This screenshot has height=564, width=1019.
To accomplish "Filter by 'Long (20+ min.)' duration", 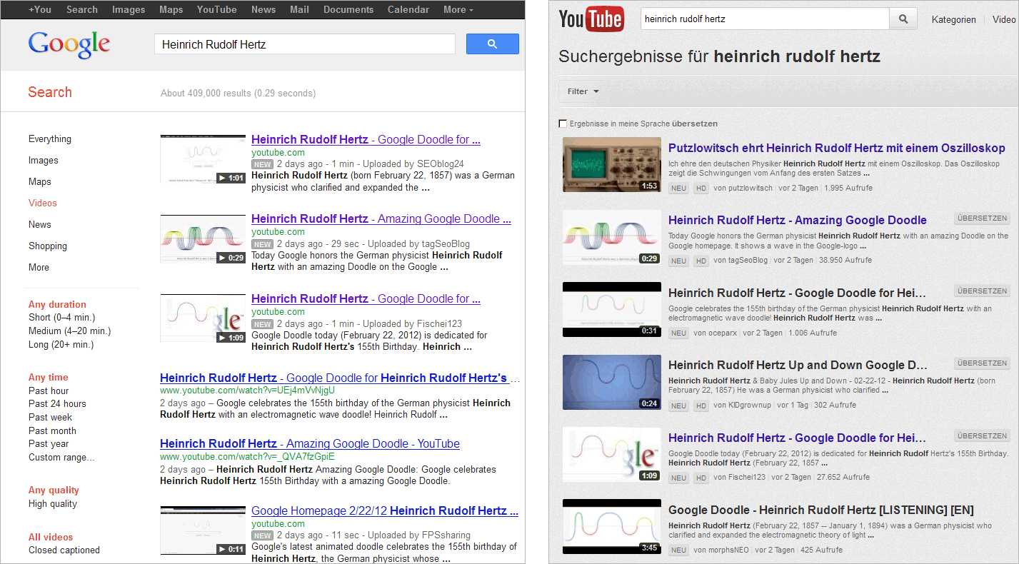I will click(x=61, y=344).
